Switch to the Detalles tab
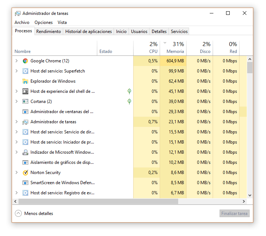The width and height of the screenshot is (266, 236). pos(159,32)
